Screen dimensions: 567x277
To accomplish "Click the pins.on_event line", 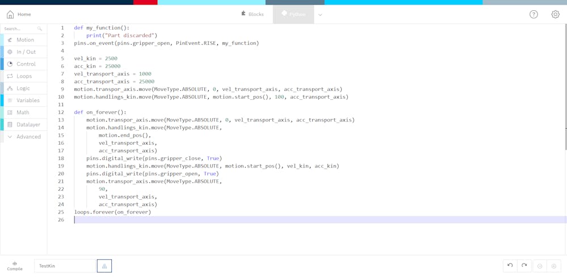I will (x=167, y=43).
